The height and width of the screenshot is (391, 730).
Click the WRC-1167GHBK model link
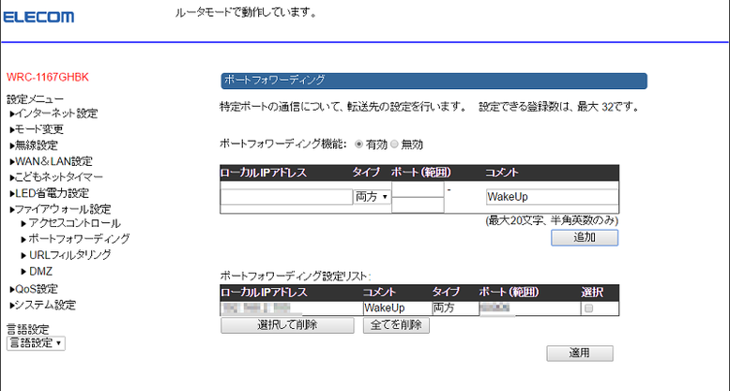click(48, 77)
